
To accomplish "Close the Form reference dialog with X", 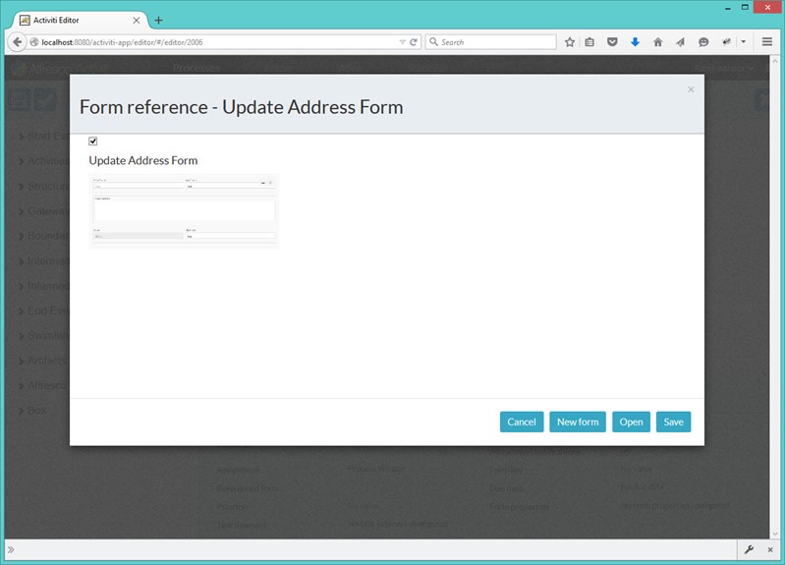I will (691, 89).
